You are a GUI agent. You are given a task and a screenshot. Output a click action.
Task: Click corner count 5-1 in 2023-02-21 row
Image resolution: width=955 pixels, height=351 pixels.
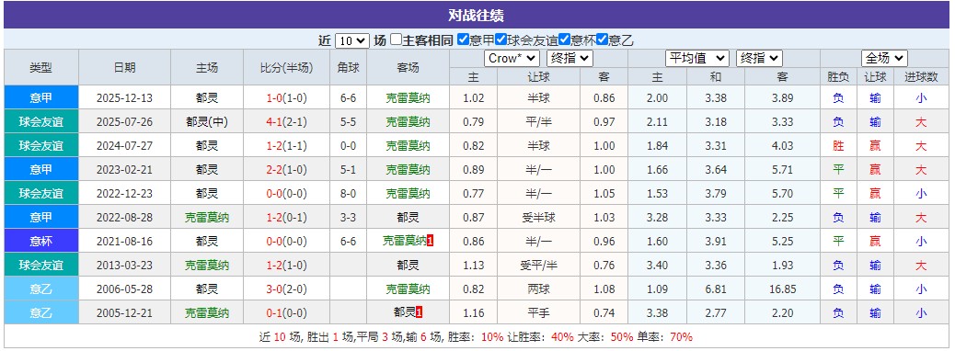tap(349, 170)
